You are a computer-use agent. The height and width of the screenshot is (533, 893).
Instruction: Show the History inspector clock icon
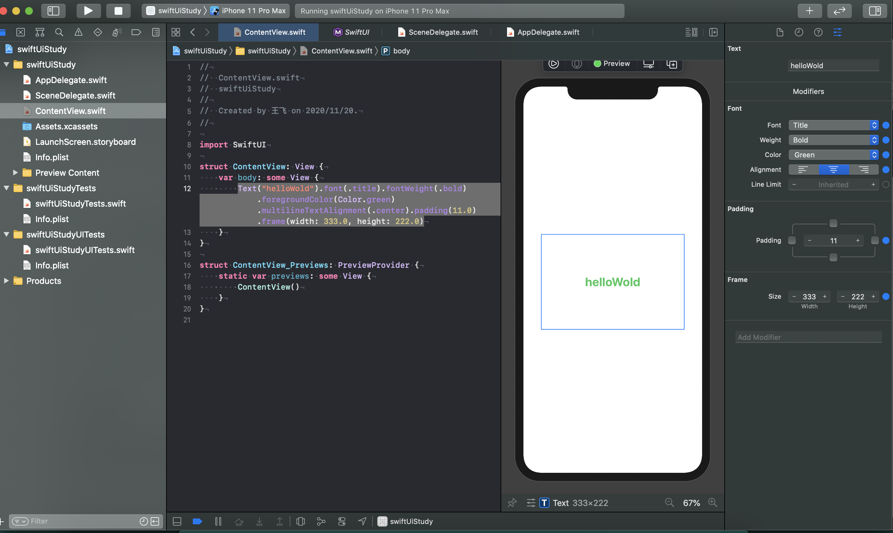pyautogui.click(x=799, y=32)
